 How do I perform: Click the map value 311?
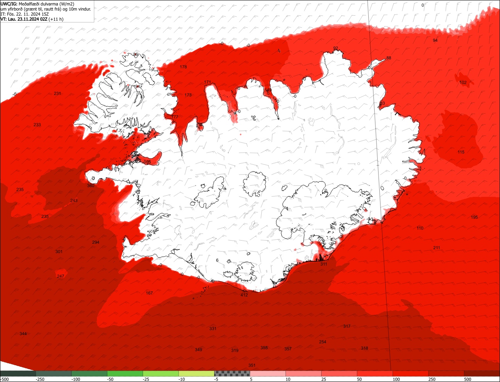pos(323,264)
